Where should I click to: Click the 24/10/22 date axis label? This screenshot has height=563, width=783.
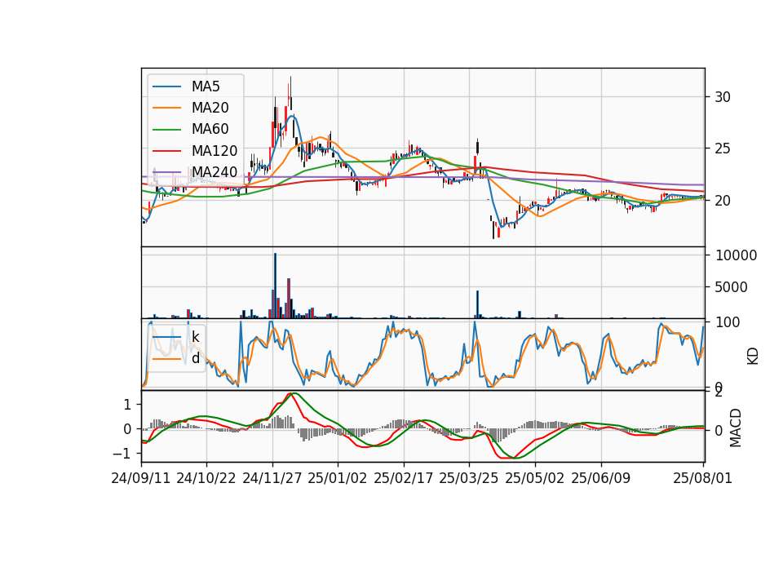(x=206, y=479)
